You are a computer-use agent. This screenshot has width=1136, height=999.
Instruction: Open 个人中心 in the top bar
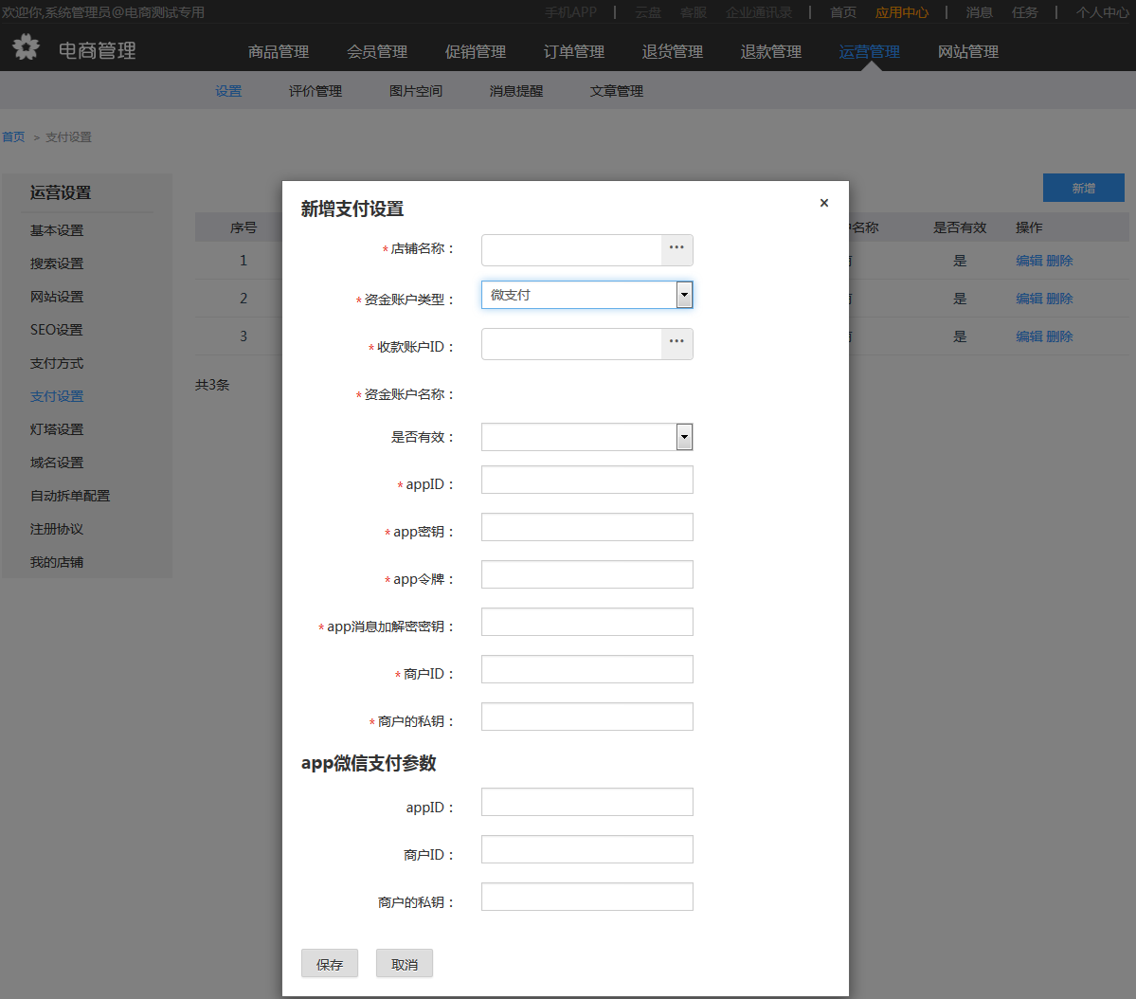(x=1102, y=12)
